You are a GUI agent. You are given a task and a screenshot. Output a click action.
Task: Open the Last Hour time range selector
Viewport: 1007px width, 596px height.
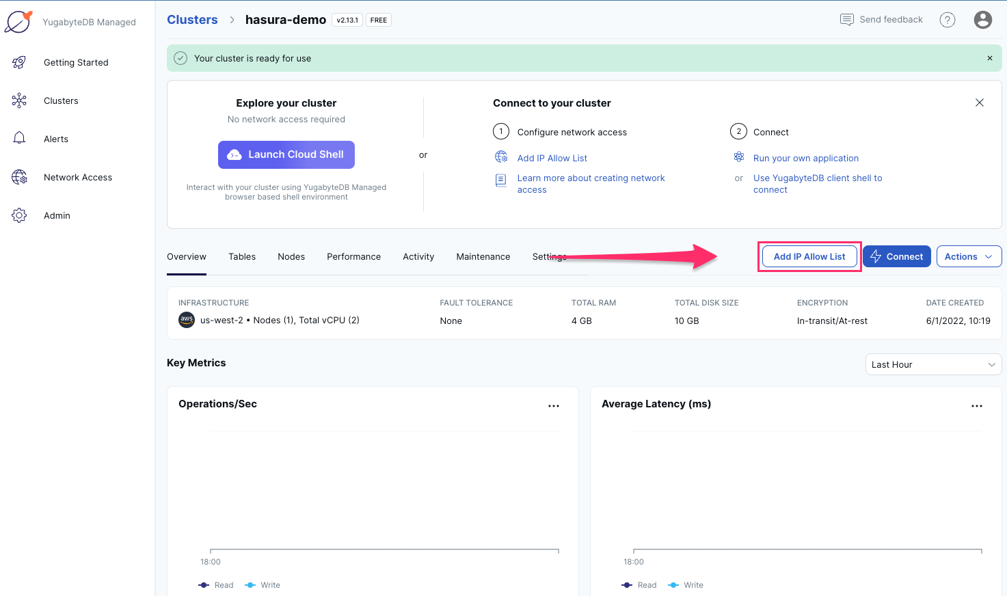click(933, 364)
